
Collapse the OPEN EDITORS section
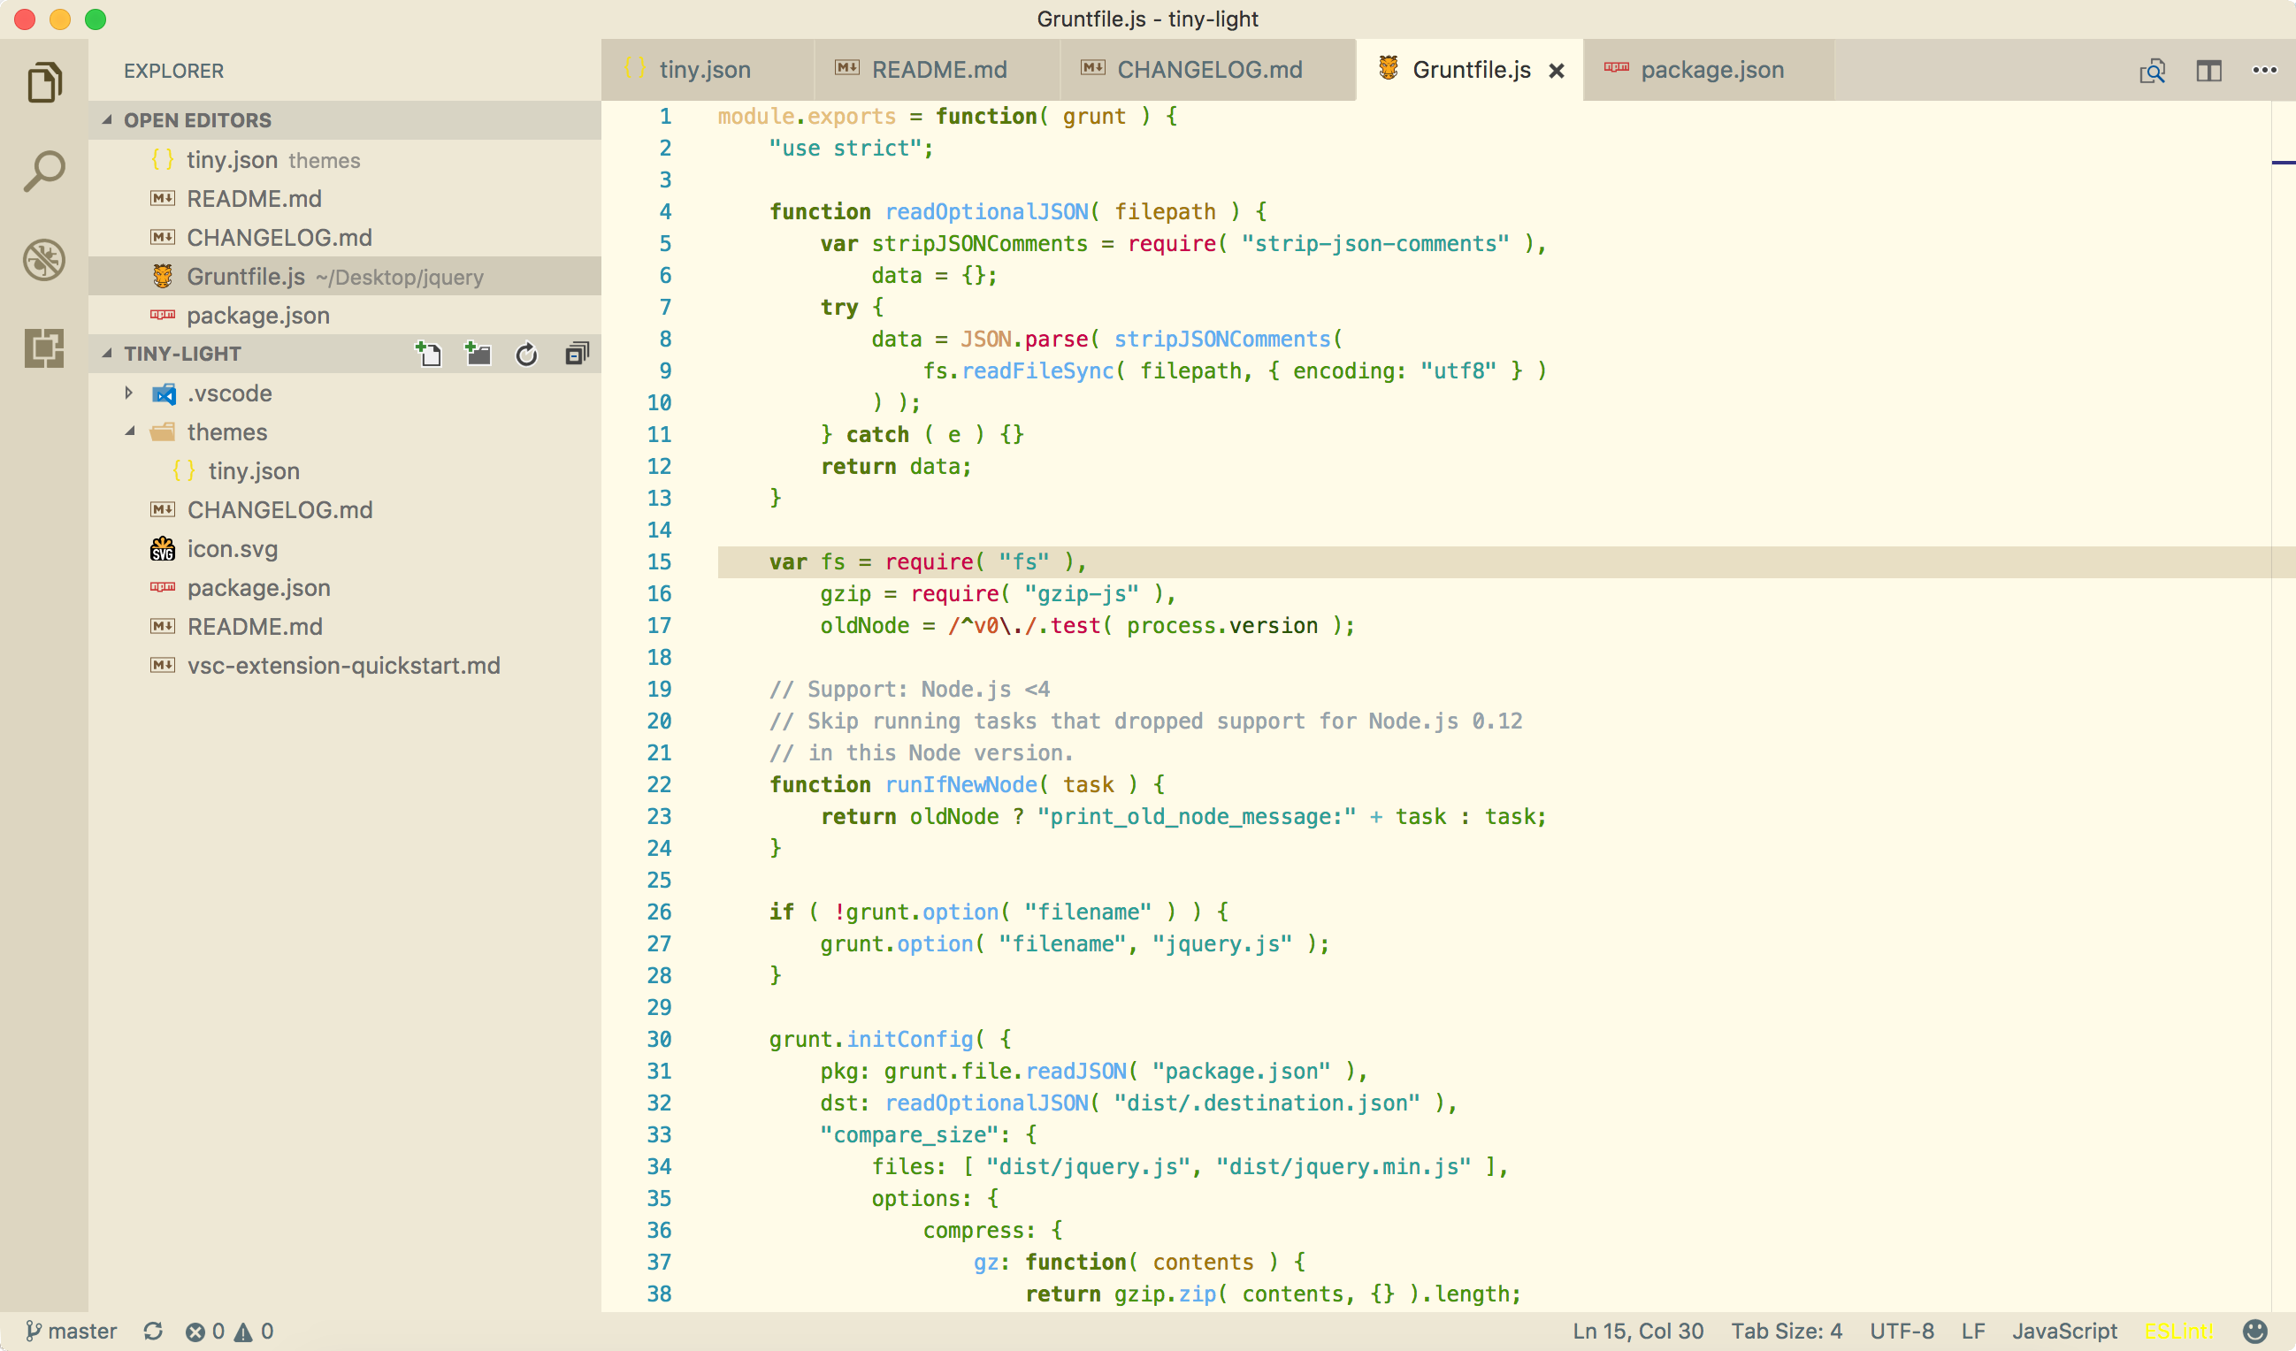(108, 120)
